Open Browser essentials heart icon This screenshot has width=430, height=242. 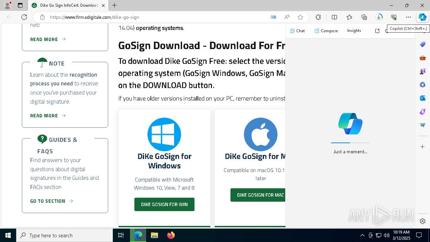(394, 17)
